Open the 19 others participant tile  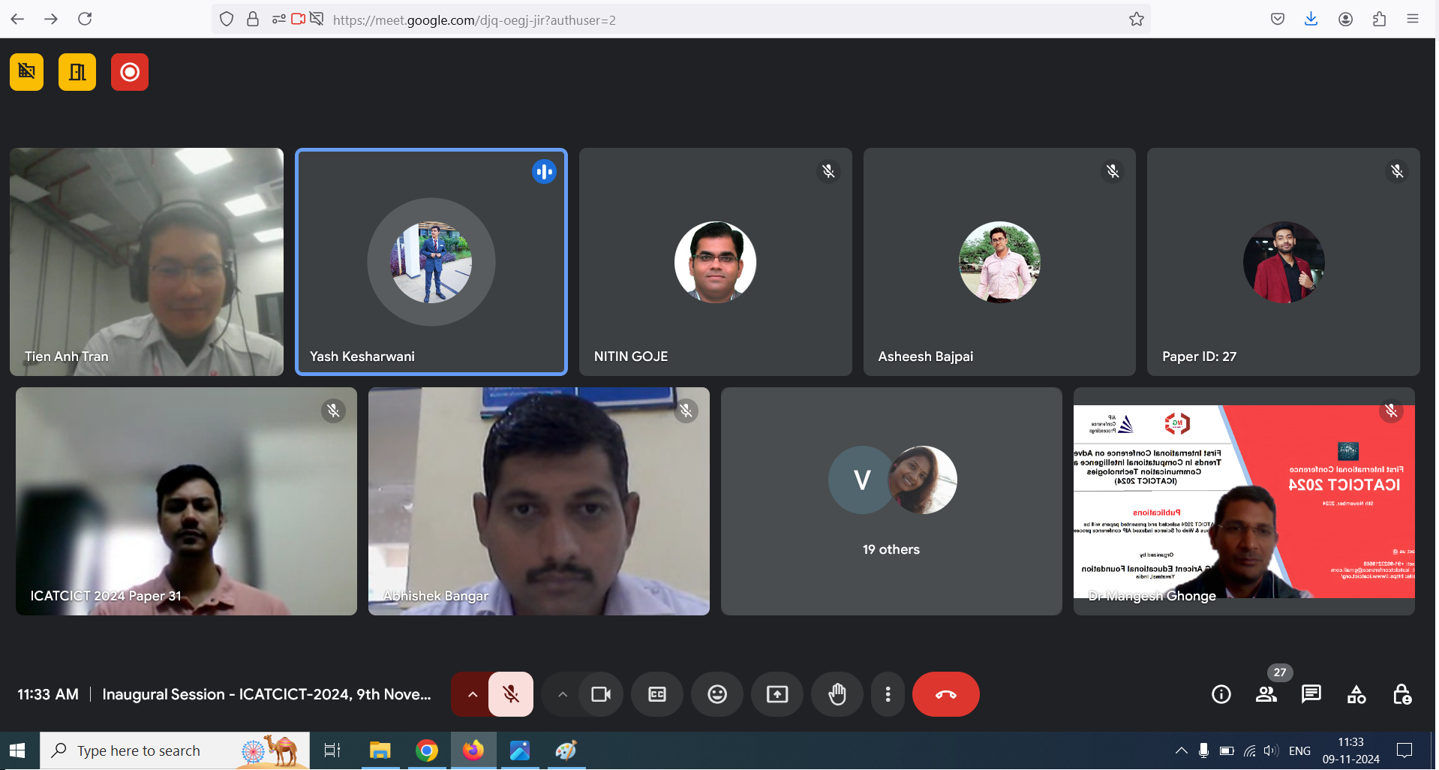[891, 501]
